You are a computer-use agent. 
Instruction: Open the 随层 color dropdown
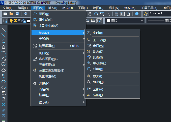[x=125, y=21]
